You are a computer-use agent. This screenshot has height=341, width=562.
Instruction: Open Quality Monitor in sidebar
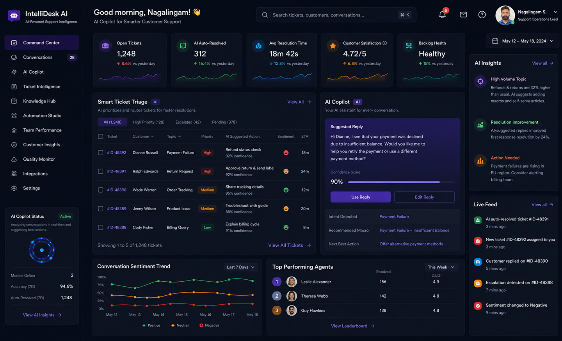click(42, 159)
